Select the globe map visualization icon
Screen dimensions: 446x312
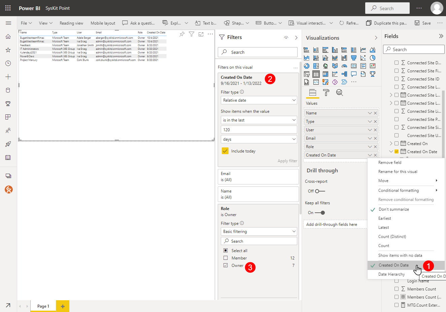pos(325,66)
